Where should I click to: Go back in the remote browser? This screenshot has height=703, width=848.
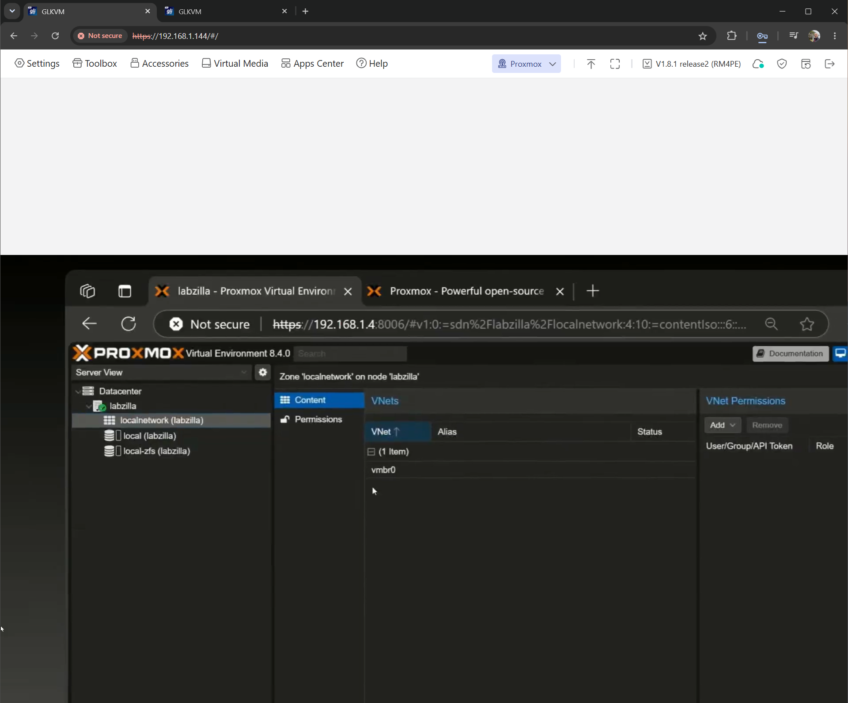tap(89, 324)
